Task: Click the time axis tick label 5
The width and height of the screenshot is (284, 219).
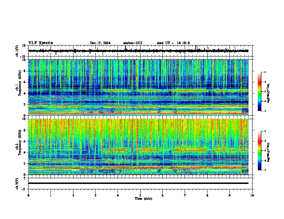Action: click(140, 195)
